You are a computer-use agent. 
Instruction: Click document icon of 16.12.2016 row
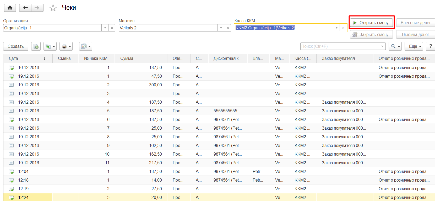click(x=11, y=68)
